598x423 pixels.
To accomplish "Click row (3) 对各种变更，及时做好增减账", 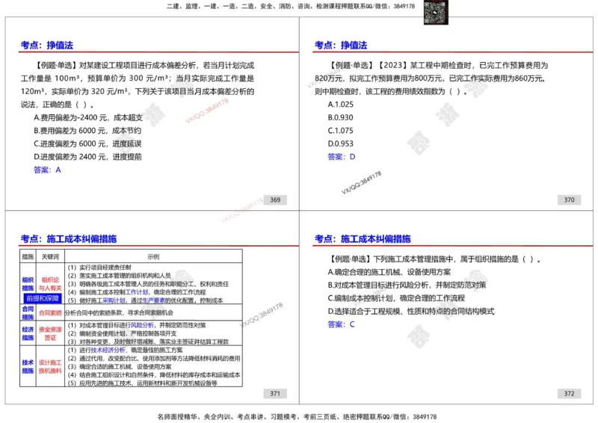I will (148, 342).
